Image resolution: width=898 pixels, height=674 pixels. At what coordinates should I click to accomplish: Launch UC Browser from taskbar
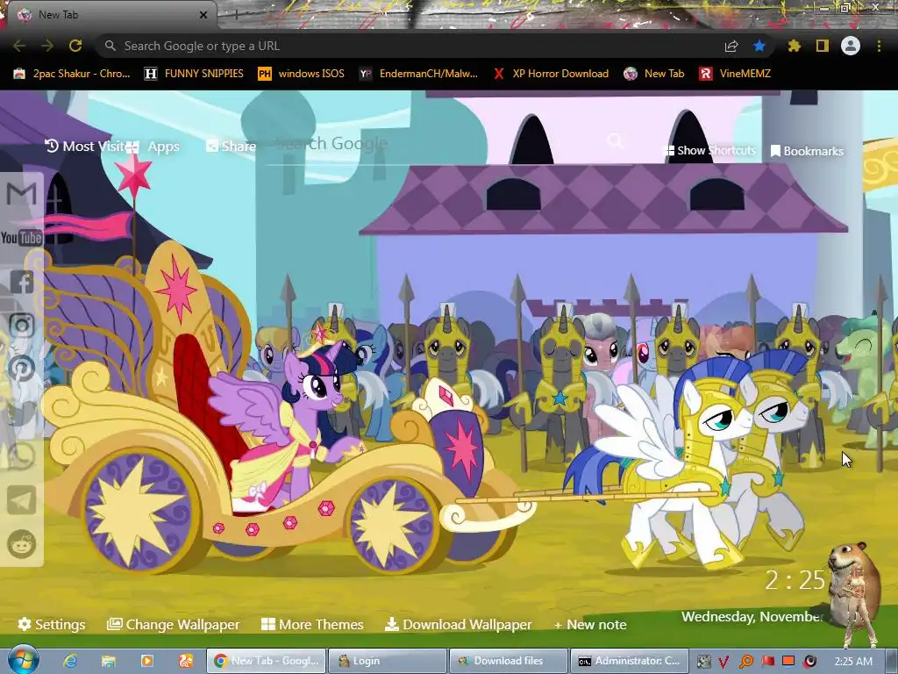coord(186,662)
